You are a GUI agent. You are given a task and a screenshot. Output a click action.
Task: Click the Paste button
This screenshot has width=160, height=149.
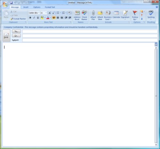pos(6,15)
